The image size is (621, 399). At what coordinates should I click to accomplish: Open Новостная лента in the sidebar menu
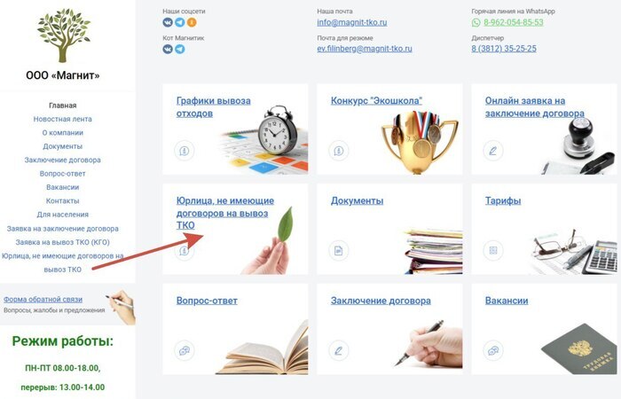[63, 119]
